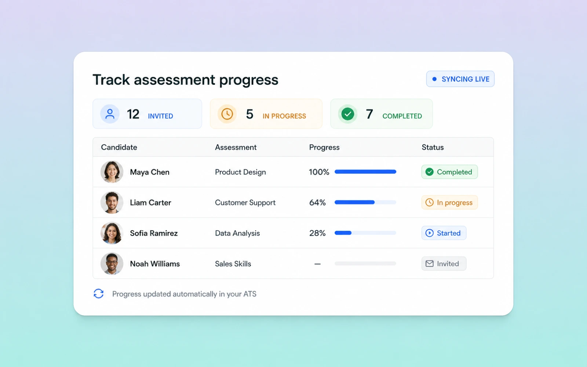Click the Track assessment progress heading
The image size is (587, 367).
pyautogui.click(x=185, y=80)
